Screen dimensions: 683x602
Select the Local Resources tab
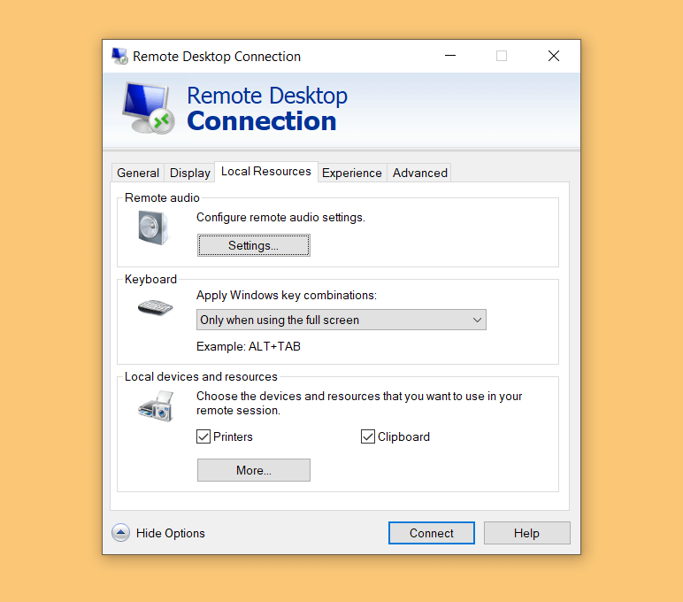coord(266,172)
